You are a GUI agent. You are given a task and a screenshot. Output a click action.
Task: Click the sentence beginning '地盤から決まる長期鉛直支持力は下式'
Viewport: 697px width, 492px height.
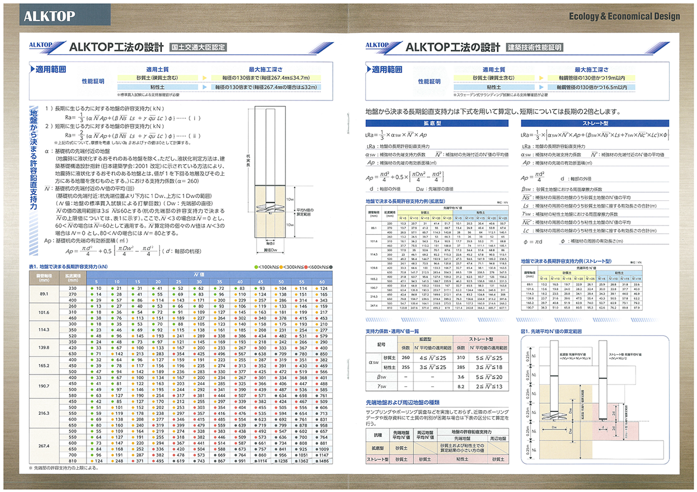click(492, 112)
